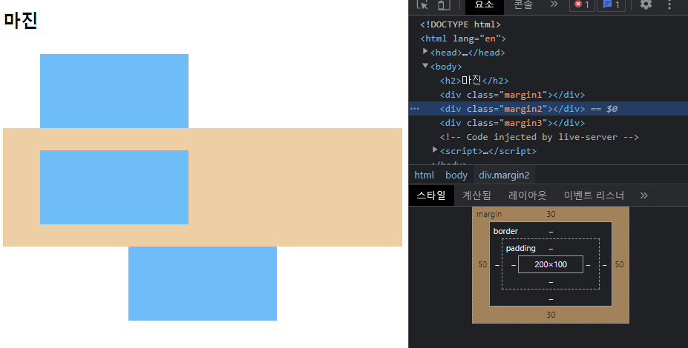Select the div margin3 row

512,123
